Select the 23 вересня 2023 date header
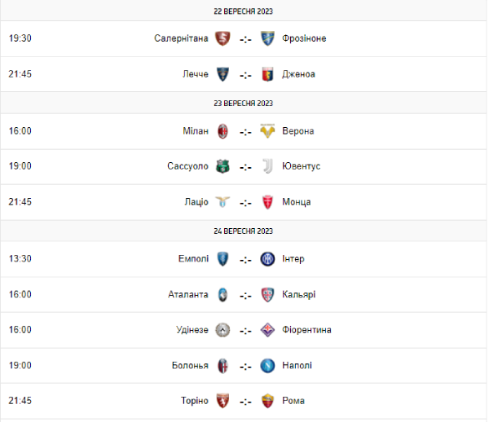This screenshot has height=422, width=489. (244, 103)
